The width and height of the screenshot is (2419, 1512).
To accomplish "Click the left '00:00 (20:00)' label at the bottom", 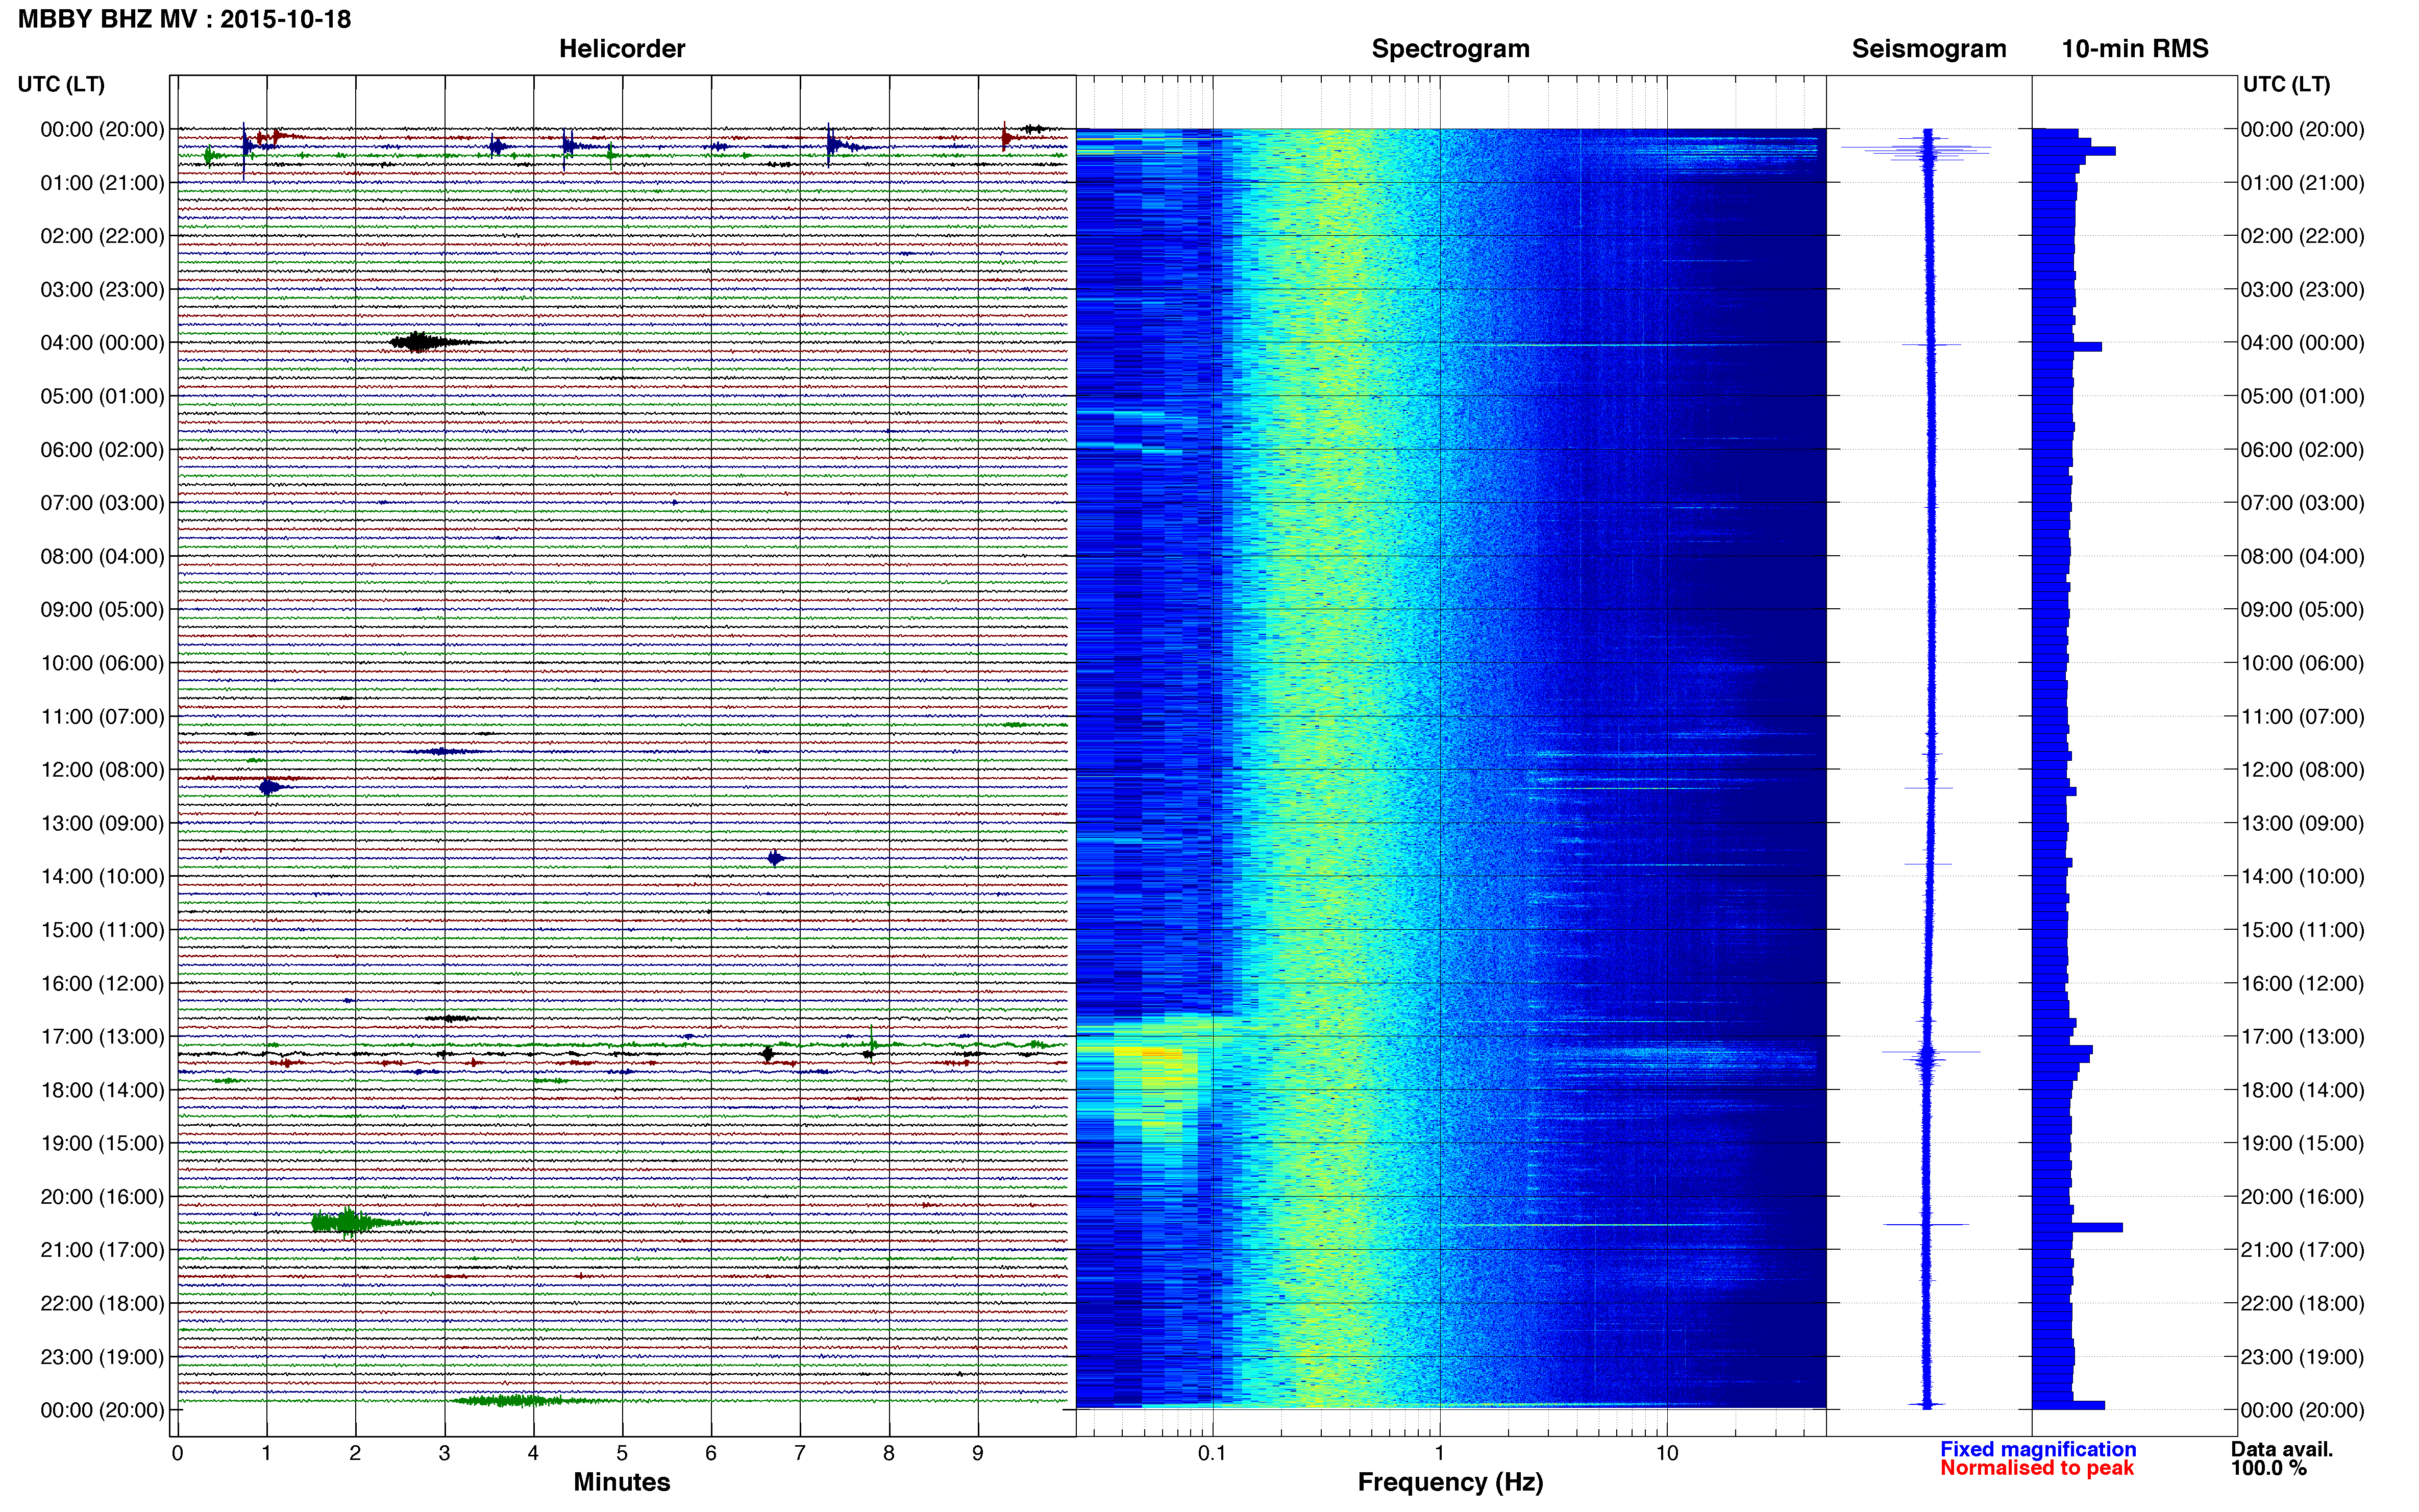I will 102,1410.
